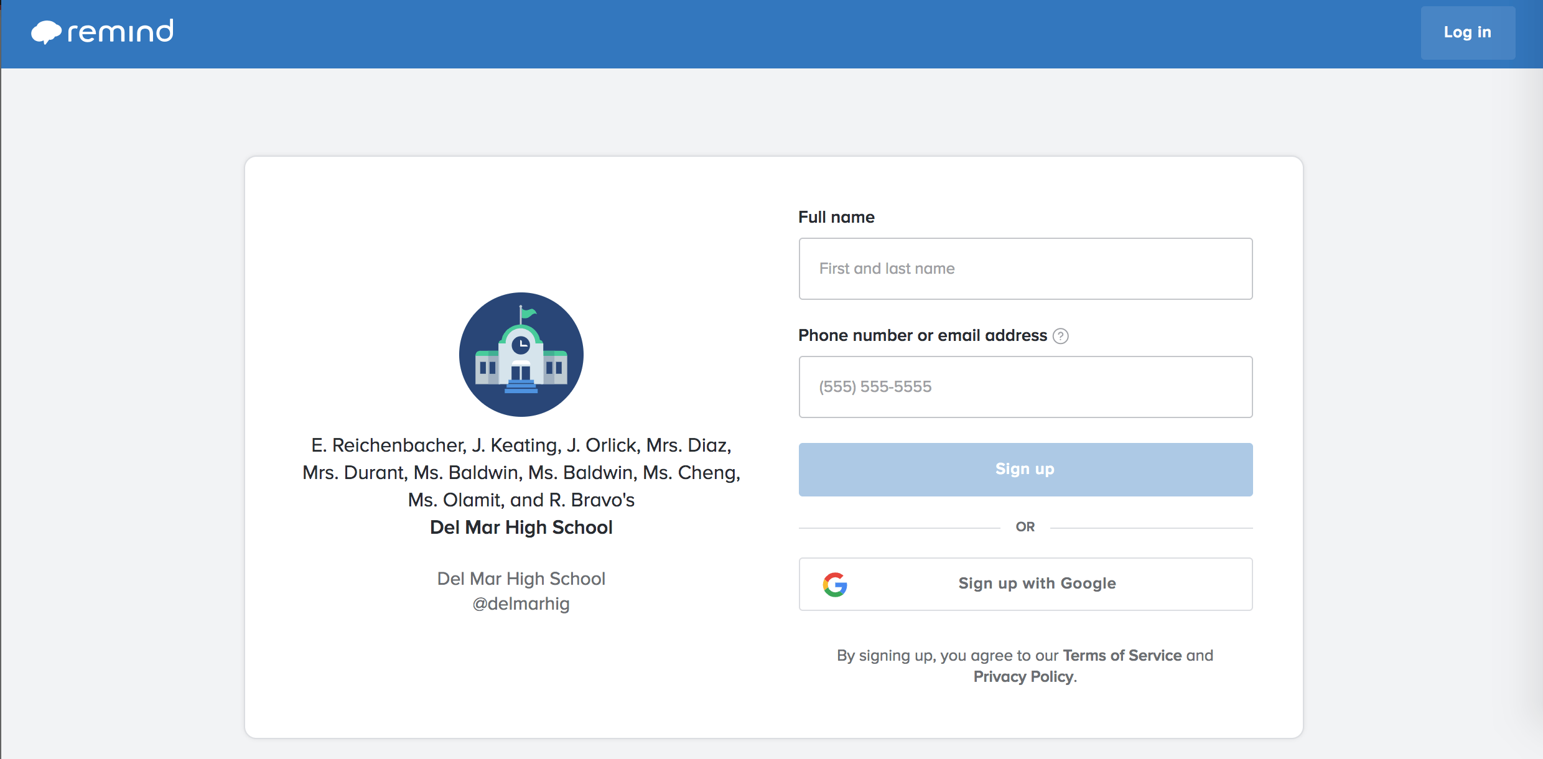Viewport: 1543px width, 759px height.
Task: Click the Remind cloud logo icon
Action: coord(46,32)
